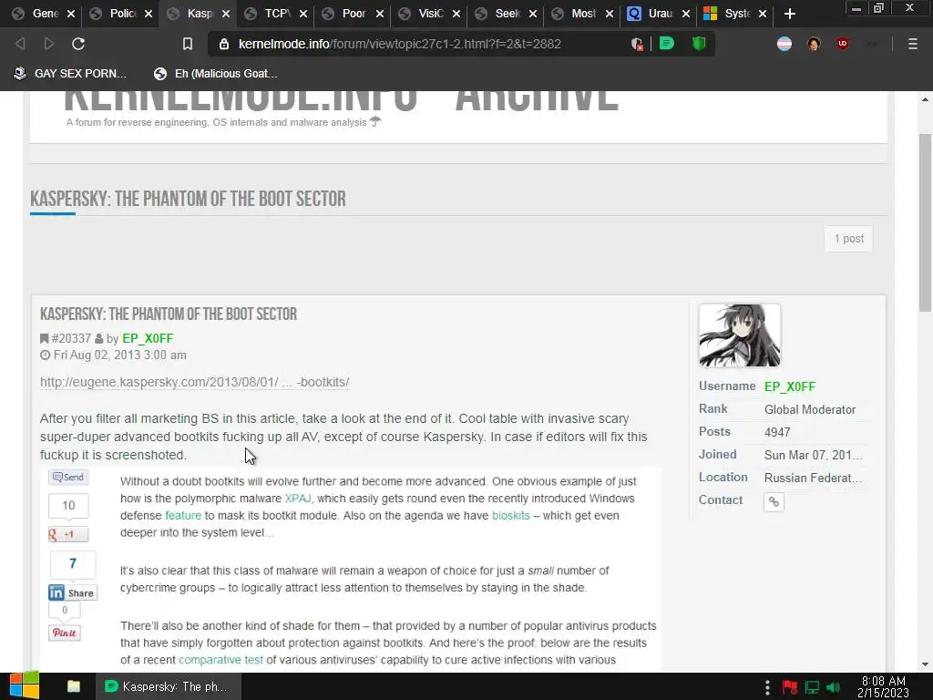Viewport: 933px width, 700px height.
Task: Follow the XPAJ link
Action: [298, 499]
